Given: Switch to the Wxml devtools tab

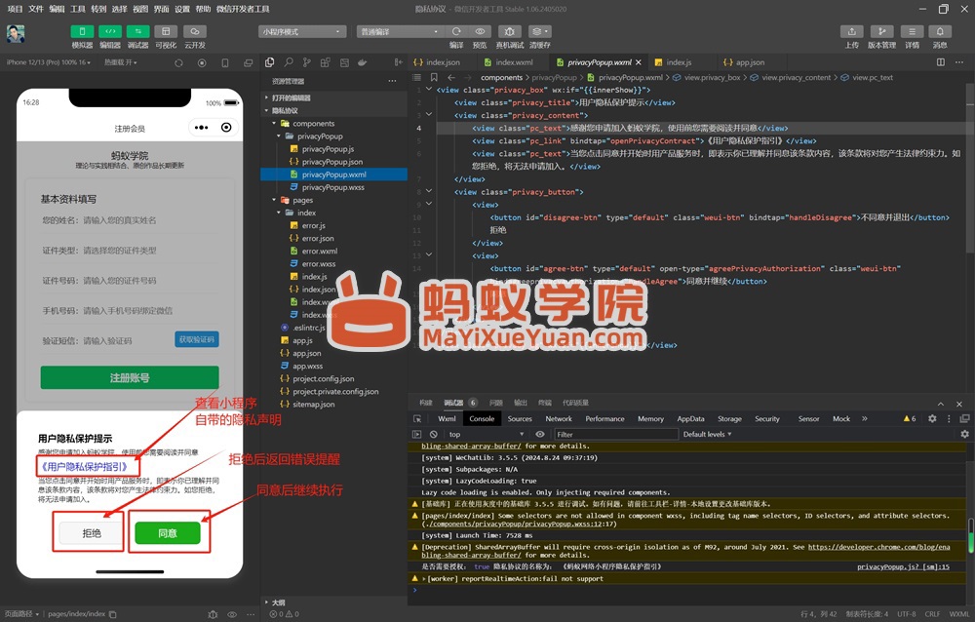Looking at the screenshot, I should tap(447, 419).
